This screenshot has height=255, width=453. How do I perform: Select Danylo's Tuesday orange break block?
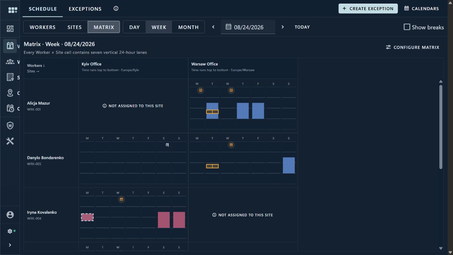pos(212,166)
